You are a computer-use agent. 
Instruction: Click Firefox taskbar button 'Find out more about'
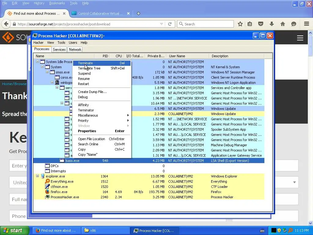[x=56, y=230]
